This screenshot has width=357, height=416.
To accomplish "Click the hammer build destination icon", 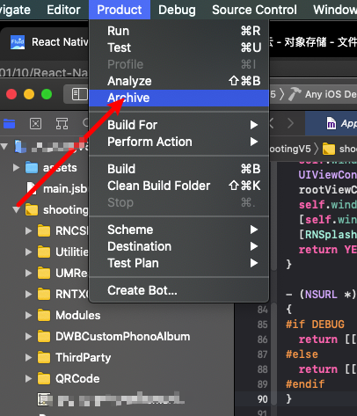I will tap(295, 94).
